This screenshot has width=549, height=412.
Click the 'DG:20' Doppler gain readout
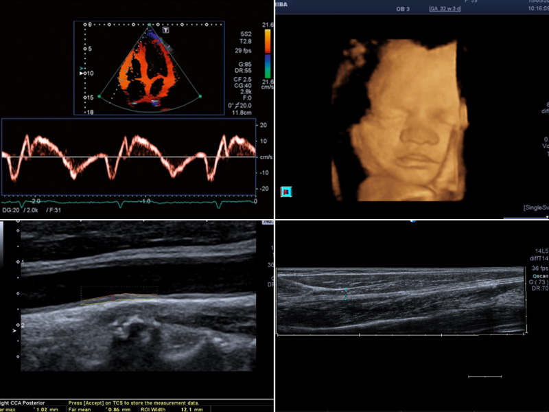pos(10,210)
